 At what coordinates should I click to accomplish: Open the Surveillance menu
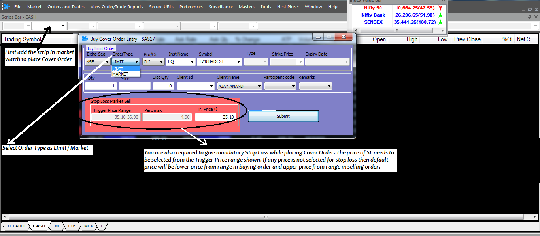click(x=221, y=7)
